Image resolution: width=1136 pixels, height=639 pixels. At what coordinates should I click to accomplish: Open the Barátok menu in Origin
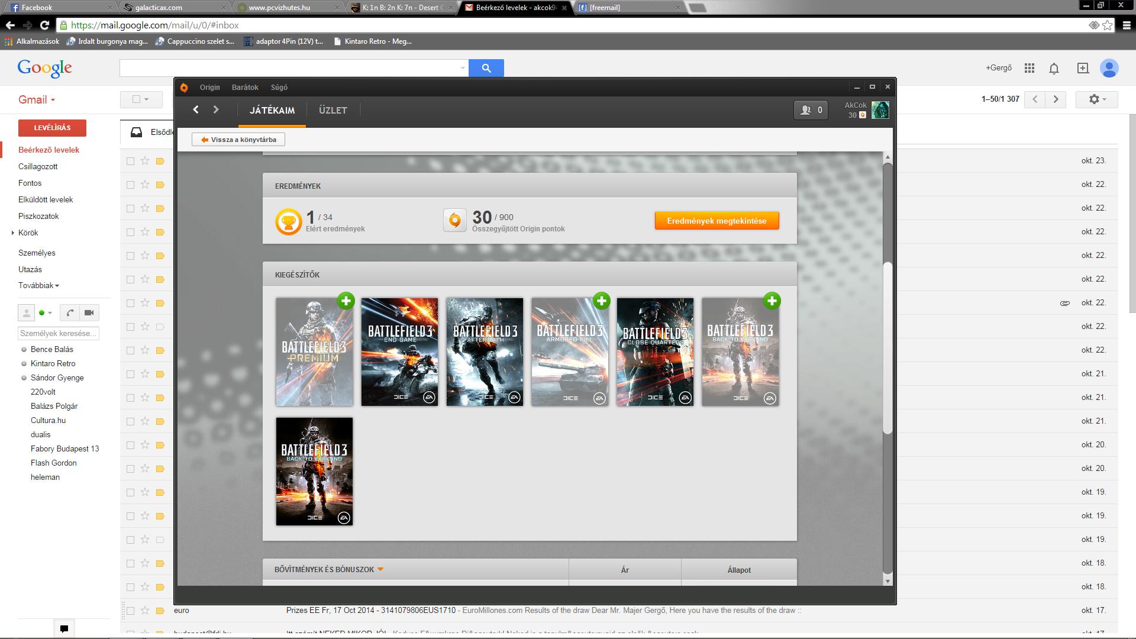245,88
